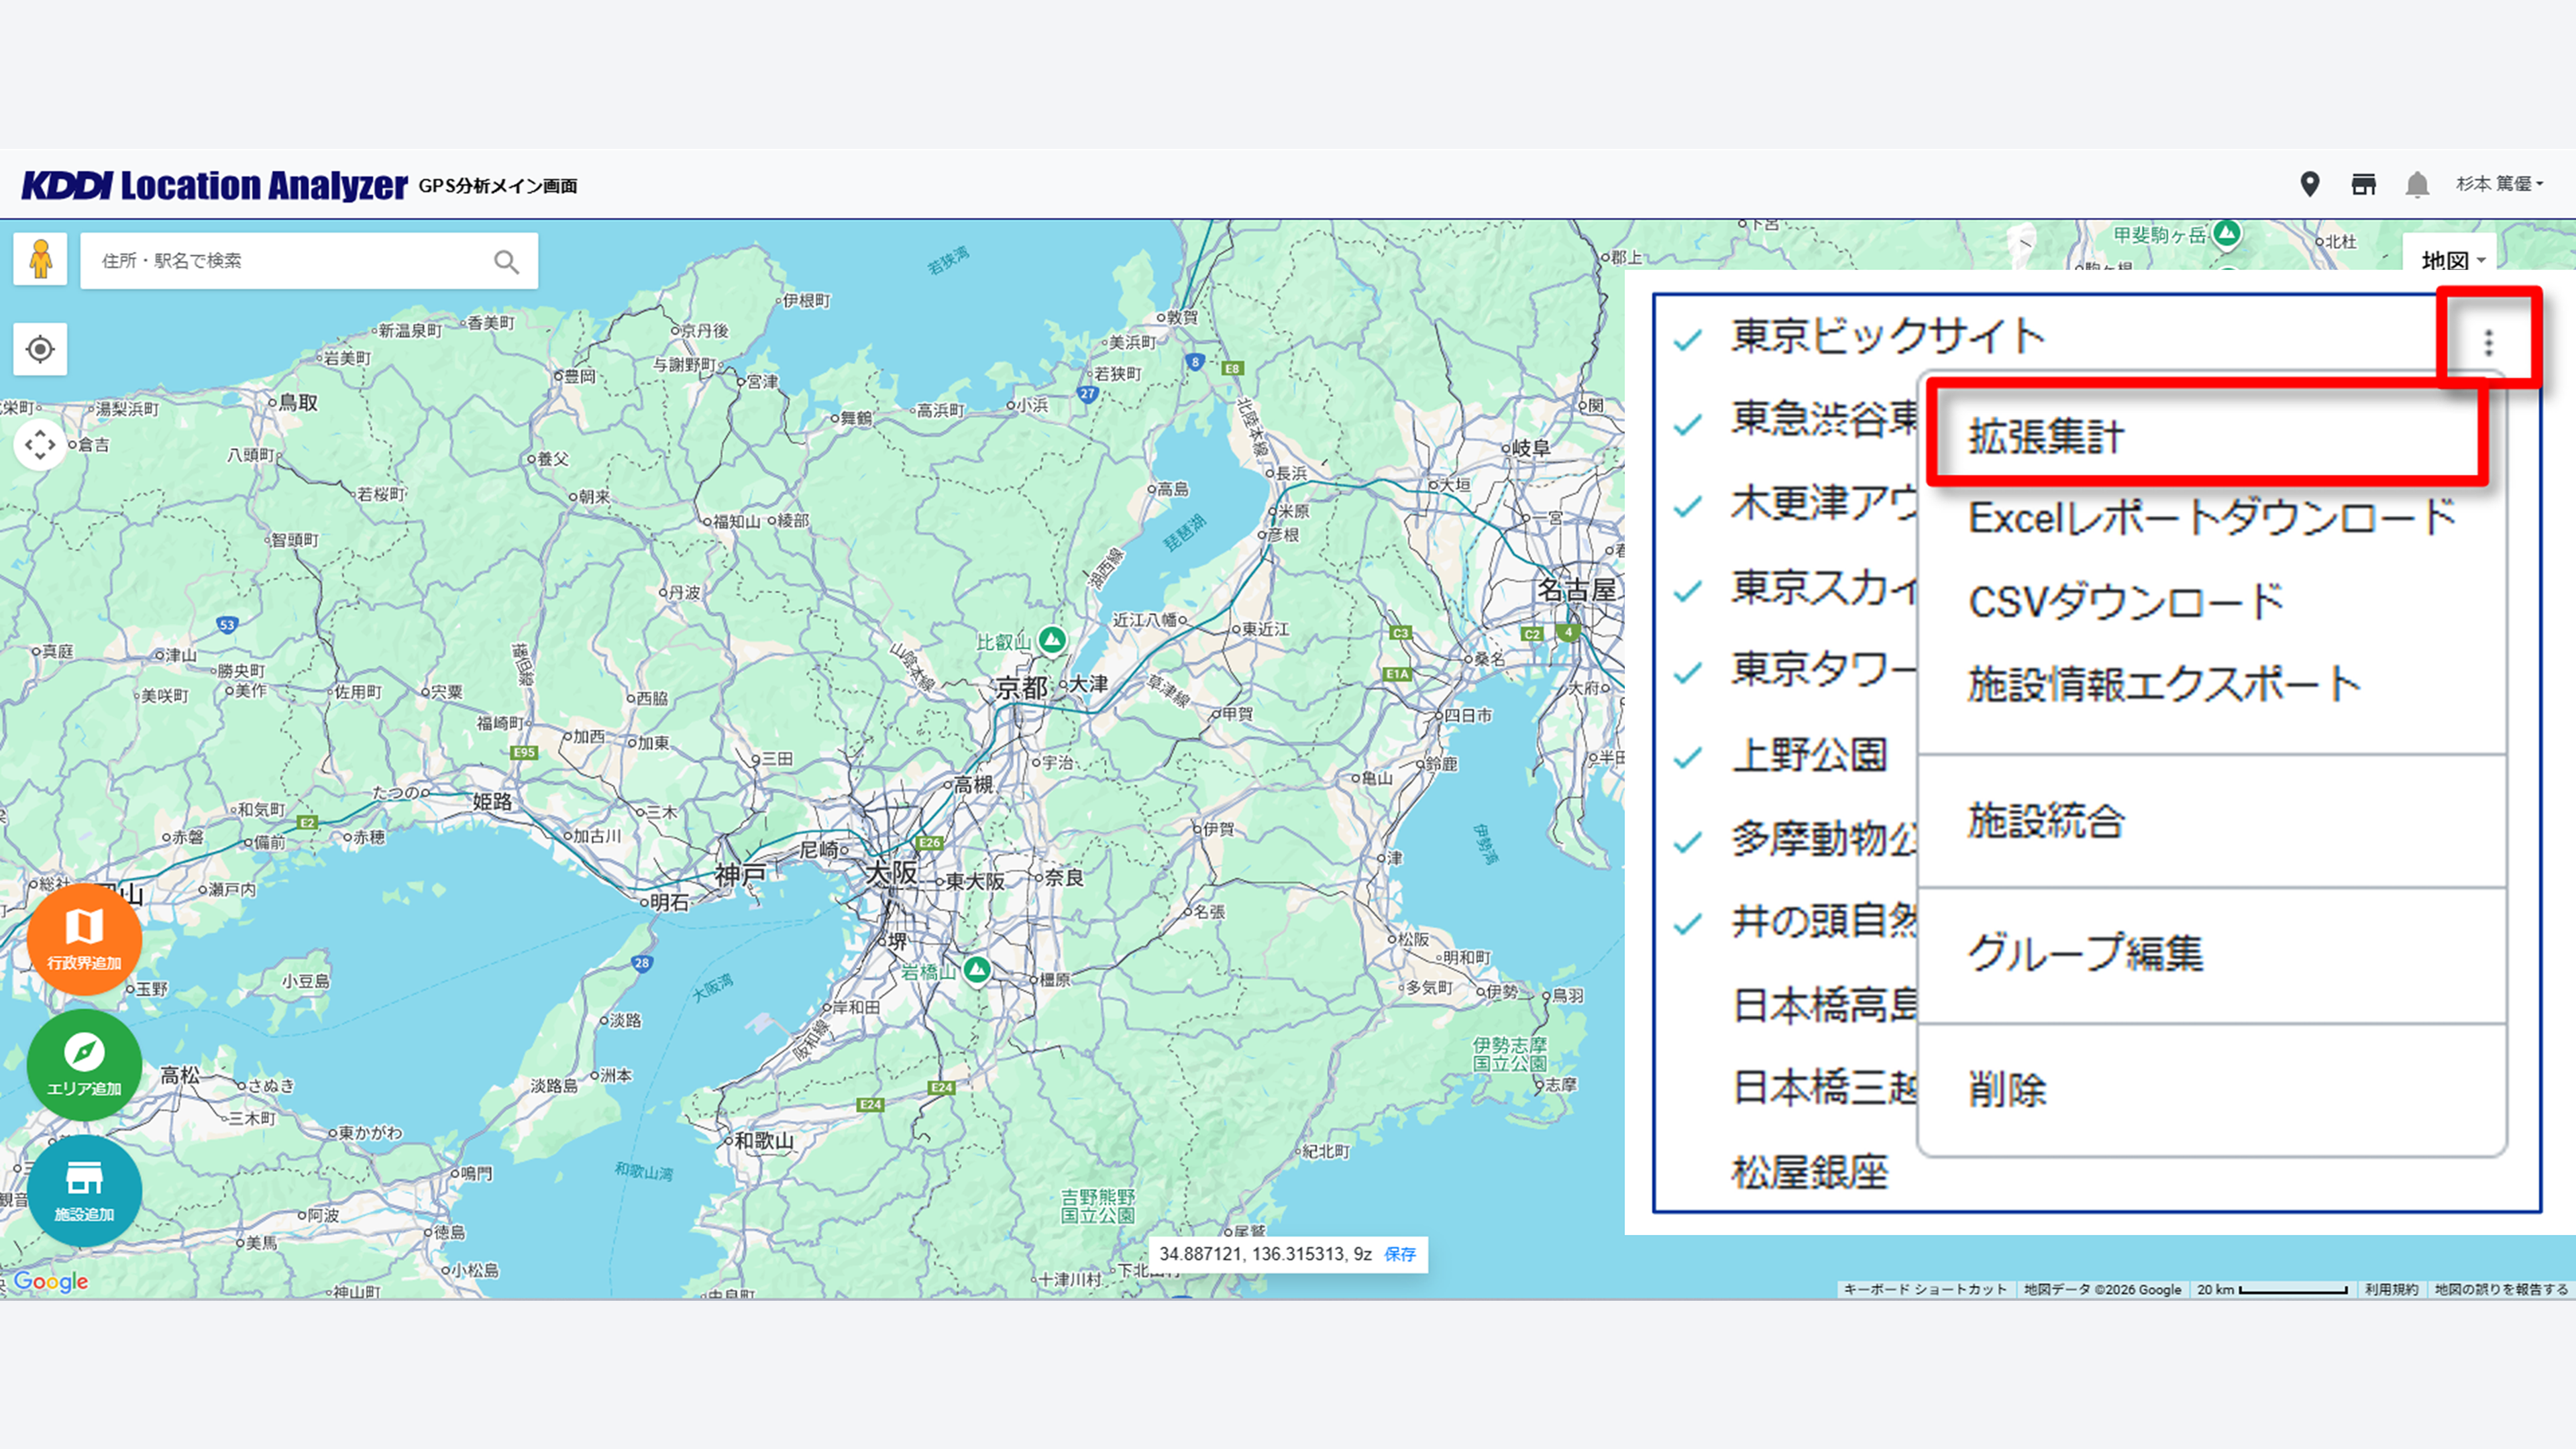Click the map pin icon in header
The width and height of the screenshot is (2576, 1449).
[2310, 184]
